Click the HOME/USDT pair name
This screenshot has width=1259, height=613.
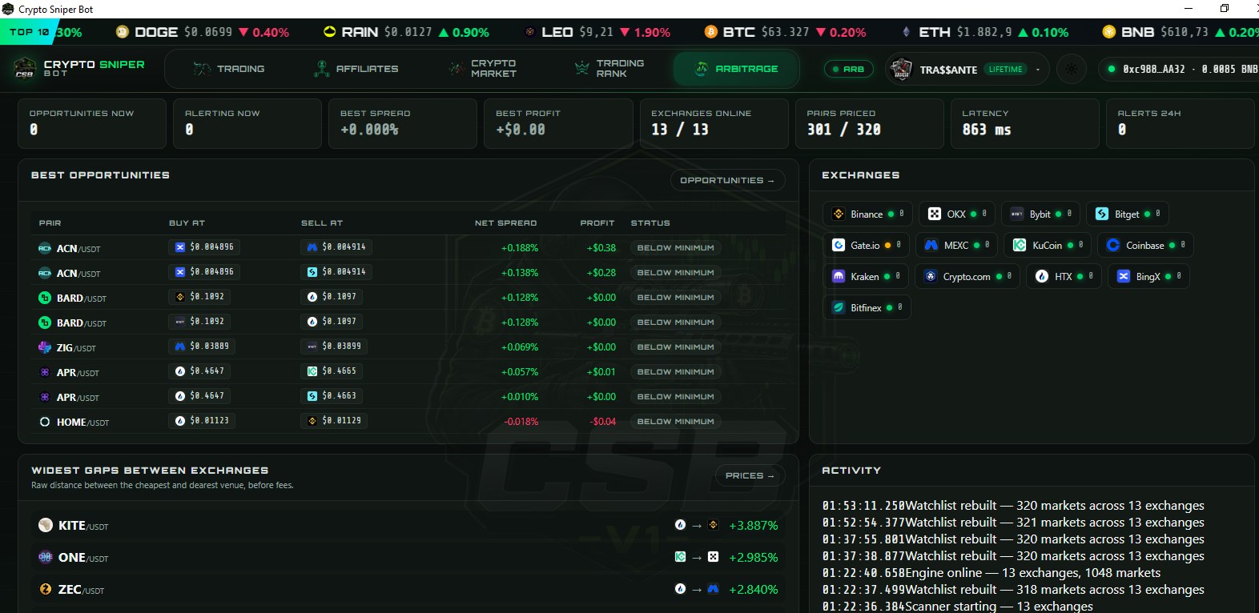[82, 422]
